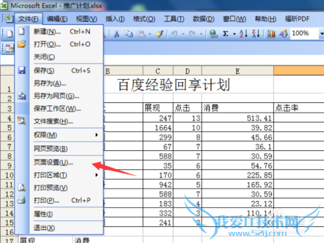Screen dimensions: 324x243
Task: Choose Web Page Preview (网页预览) entry
Action: (x=59, y=148)
